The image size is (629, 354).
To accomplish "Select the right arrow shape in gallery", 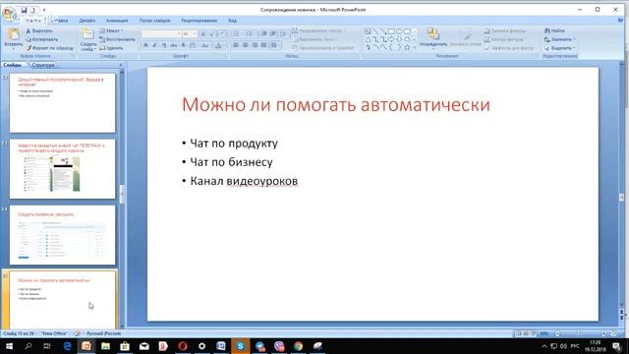I will pyautogui.click(x=391, y=39).
